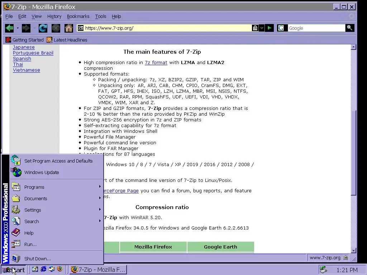Click the magnifier Search button
Viewport: 367px width, 275px height.
coord(350,28)
